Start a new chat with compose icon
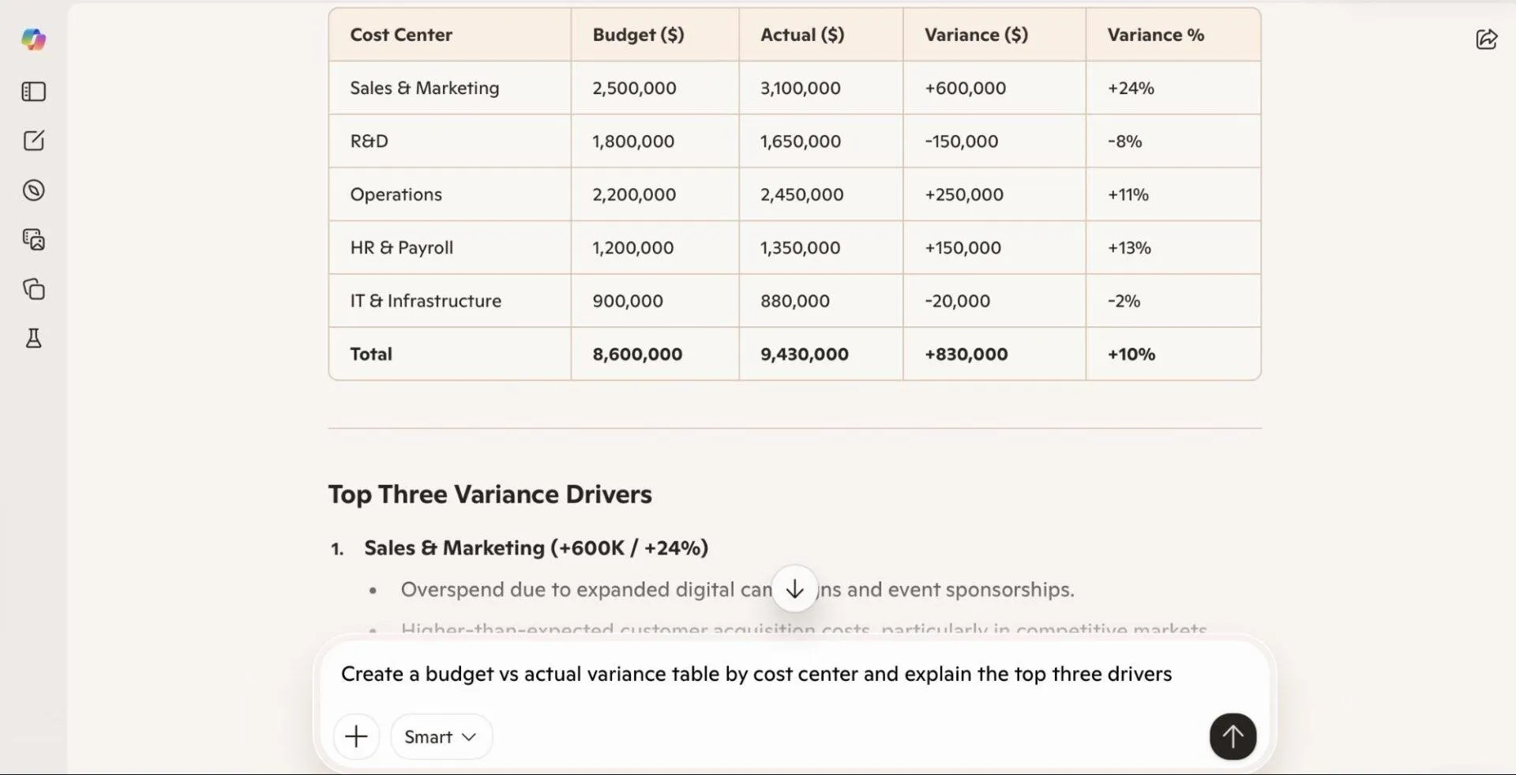 pos(33,141)
